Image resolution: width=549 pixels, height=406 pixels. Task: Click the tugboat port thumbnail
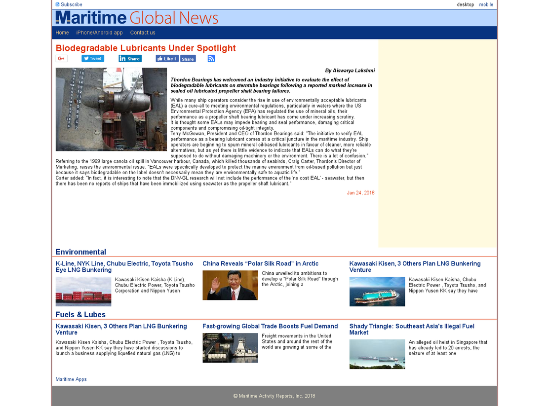coord(231,348)
